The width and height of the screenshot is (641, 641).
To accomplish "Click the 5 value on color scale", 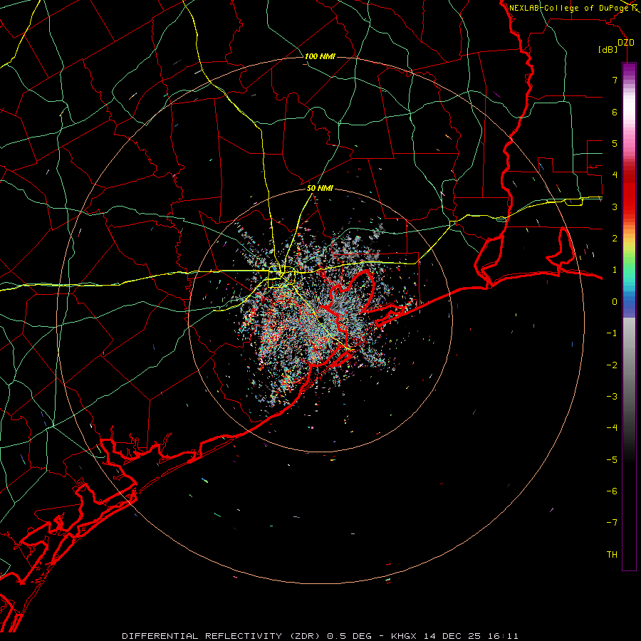I will click(x=615, y=143).
